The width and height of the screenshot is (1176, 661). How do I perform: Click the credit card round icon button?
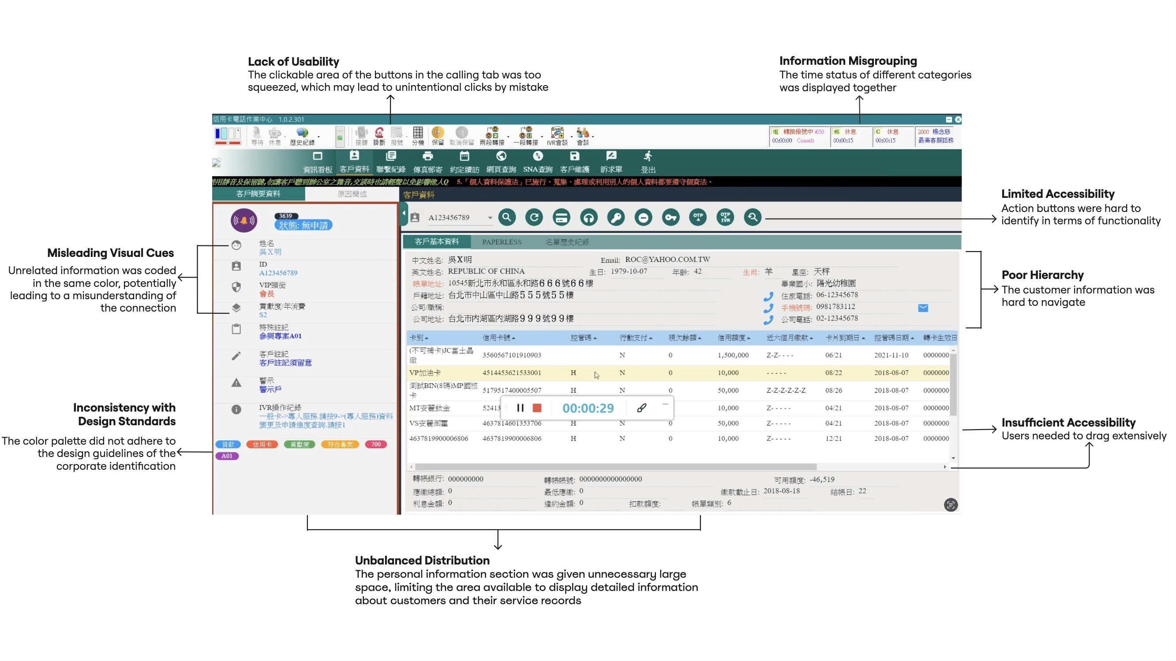tap(561, 218)
